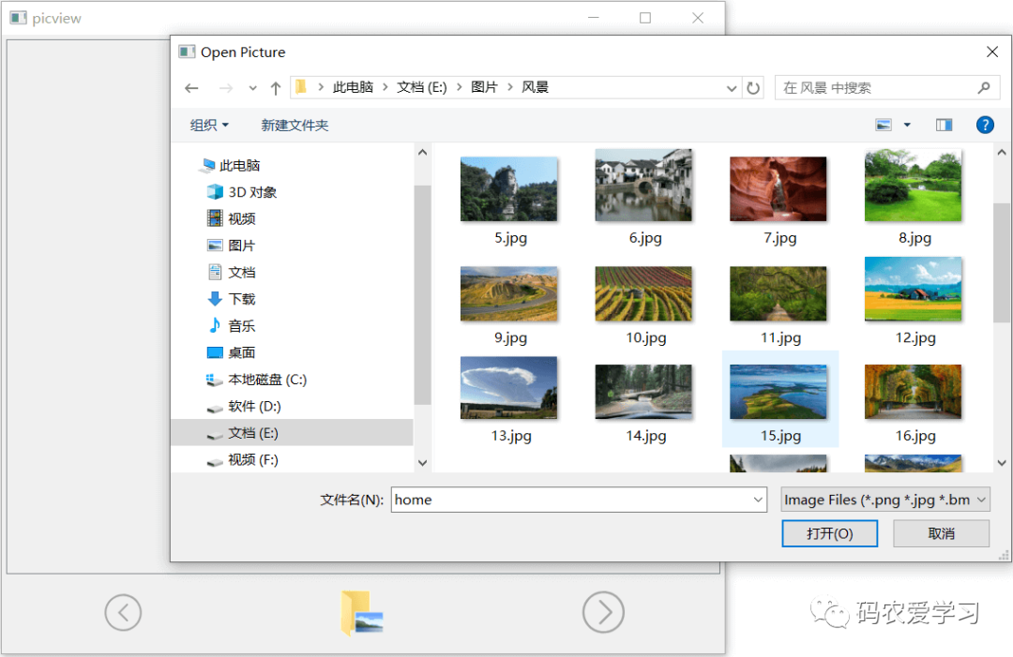Image resolution: width=1013 pixels, height=657 pixels.
Task: Select 桌面 in sidebar
Action: (232, 353)
